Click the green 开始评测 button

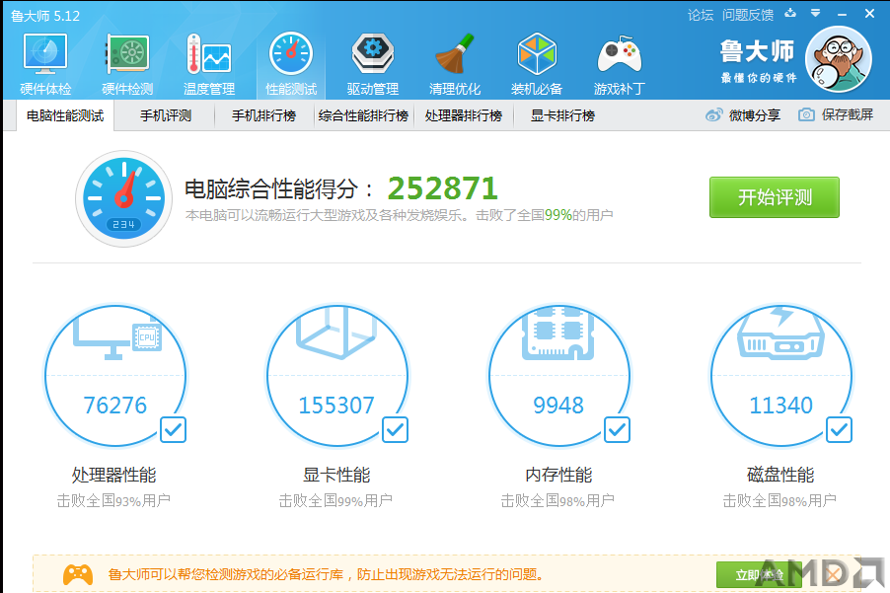(775, 197)
